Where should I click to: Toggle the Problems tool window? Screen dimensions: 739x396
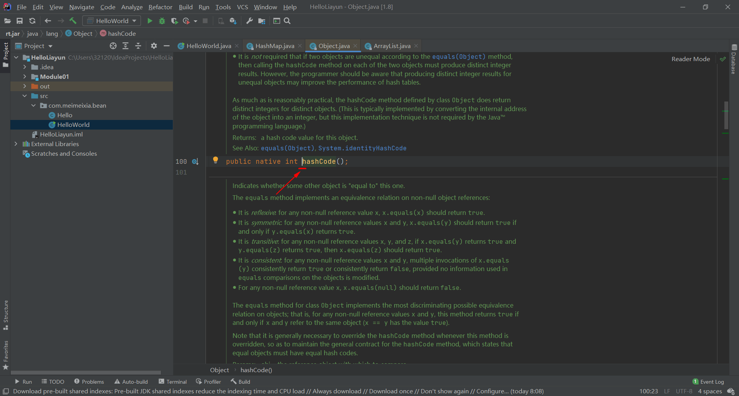[x=89, y=382]
